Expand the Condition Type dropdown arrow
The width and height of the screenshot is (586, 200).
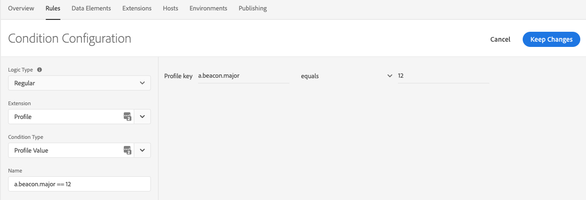(x=142, y=150)
